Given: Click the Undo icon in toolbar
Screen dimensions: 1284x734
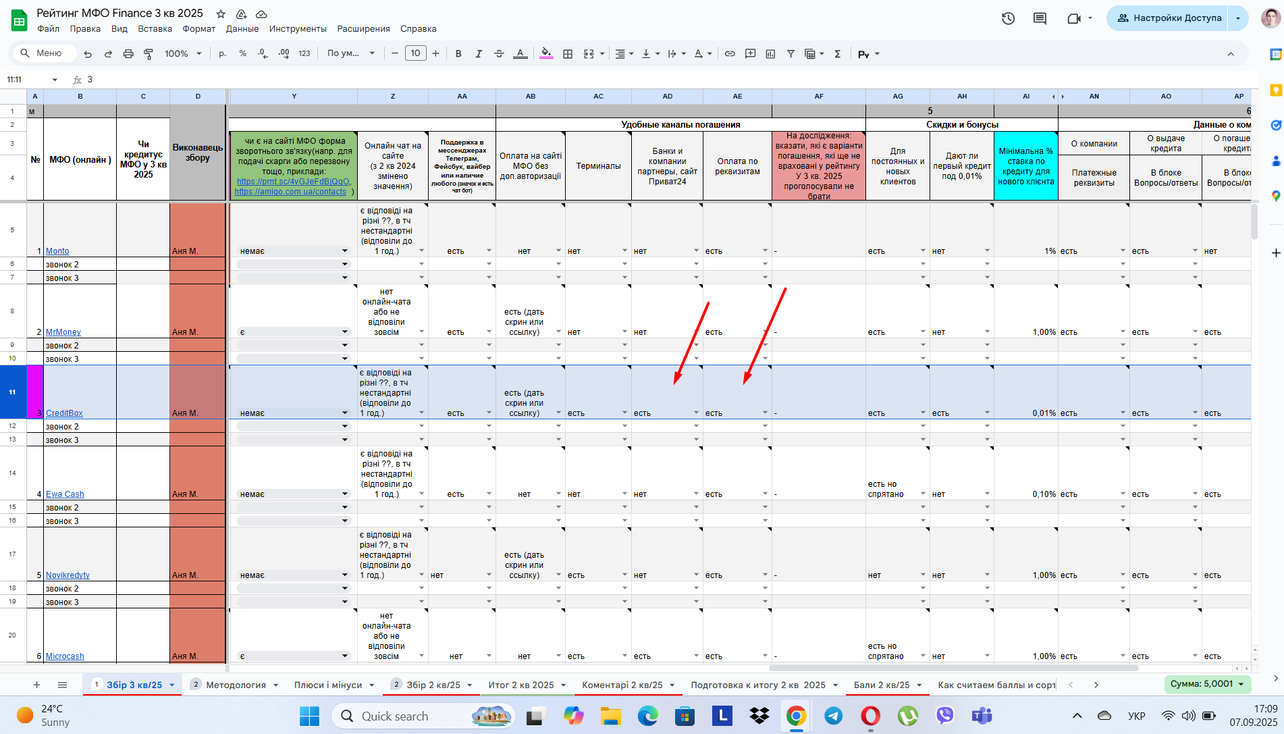Looking at the screenshot, I should (88, 54).
